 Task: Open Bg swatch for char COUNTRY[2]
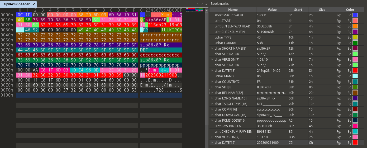click(355, 82)
